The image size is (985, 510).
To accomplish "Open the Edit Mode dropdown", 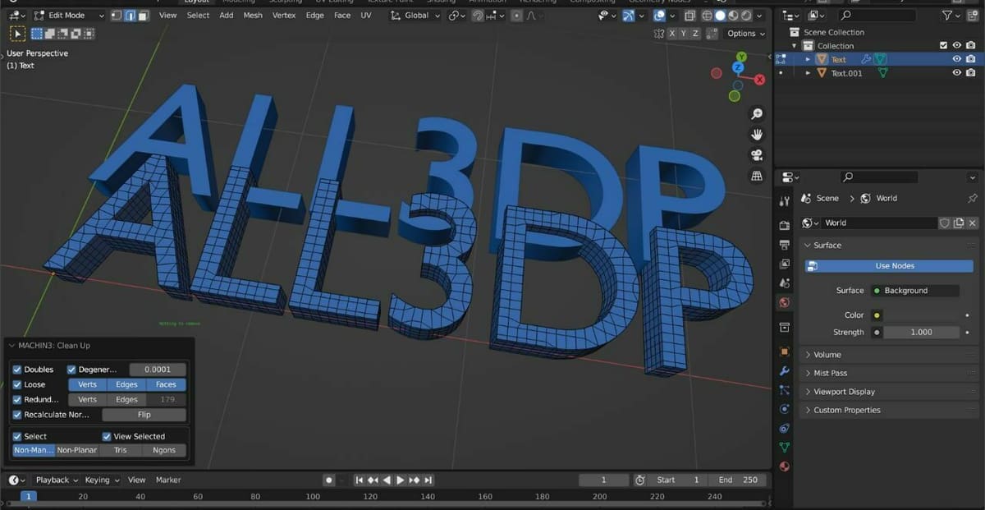I will coord(69,16).
